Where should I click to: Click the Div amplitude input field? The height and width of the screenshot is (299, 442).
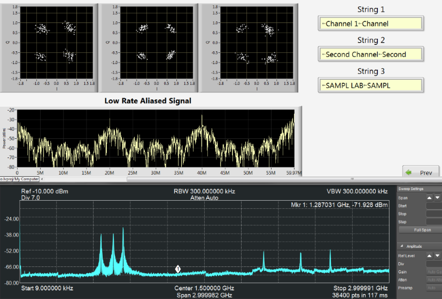click(434, 264)
